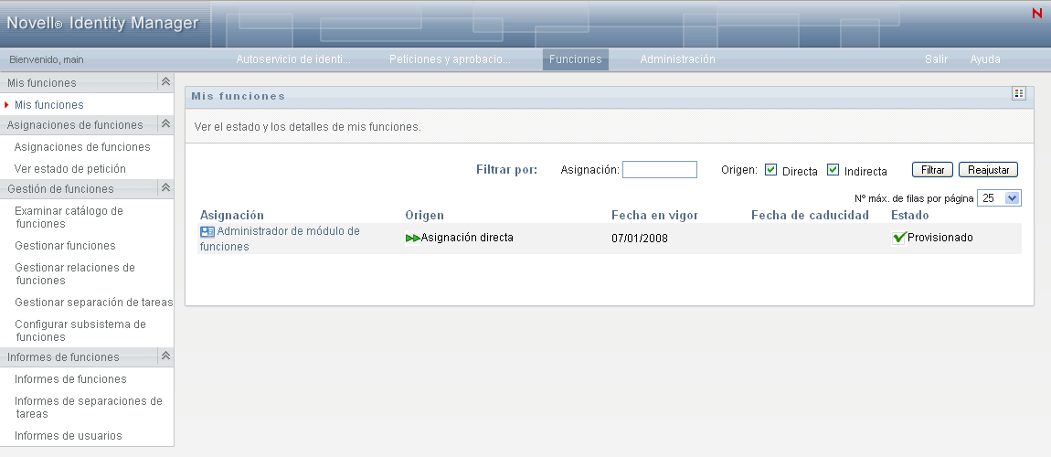The height and width of the screenshot is (457, 1051).
Task: Click the Novell N logo icon
Action: pyautogui.click(x=1037, y=13)
